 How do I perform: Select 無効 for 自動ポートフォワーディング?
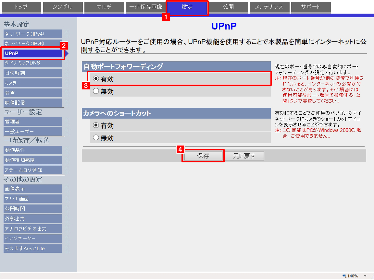click(x=96, y=91)
